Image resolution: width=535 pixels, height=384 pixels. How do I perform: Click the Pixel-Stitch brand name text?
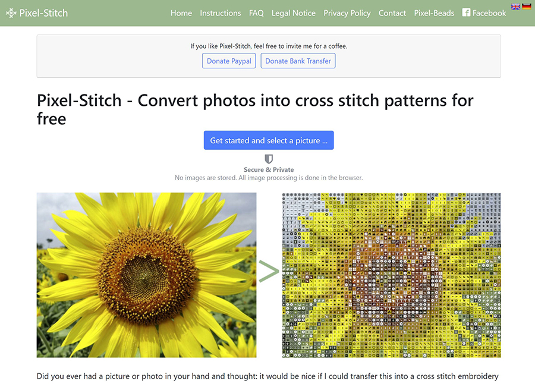click(43, 12)
